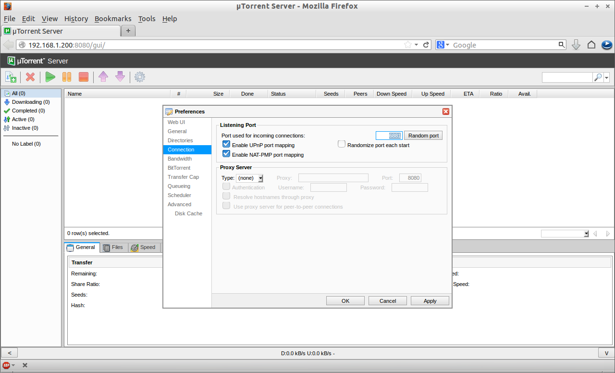Click the blue round icon after Home
615x373 pixels.
pos(606,45)
